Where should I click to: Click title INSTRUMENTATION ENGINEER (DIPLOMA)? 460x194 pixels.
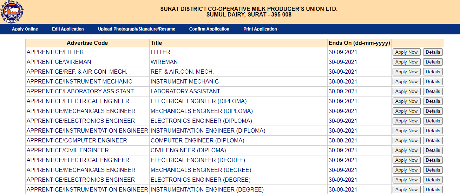(208, 131)
